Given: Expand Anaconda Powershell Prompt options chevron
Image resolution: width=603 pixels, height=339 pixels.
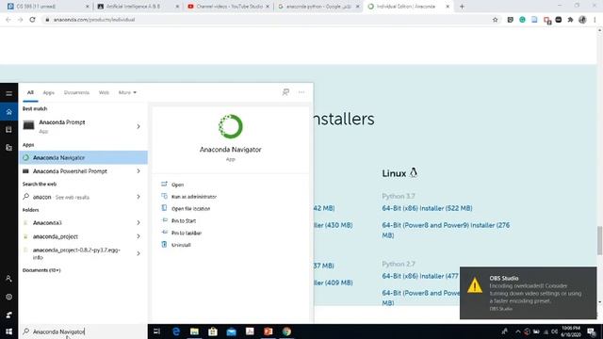Looking at the screenshot, I should (139, 171).
